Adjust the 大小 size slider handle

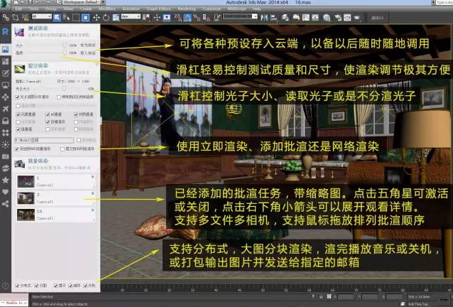(65, 45)
